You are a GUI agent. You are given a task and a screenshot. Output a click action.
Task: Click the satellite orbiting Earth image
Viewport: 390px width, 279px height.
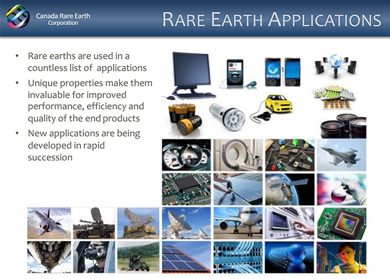click(290, 190)
